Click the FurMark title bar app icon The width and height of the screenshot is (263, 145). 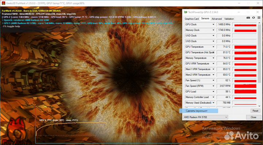3,3
